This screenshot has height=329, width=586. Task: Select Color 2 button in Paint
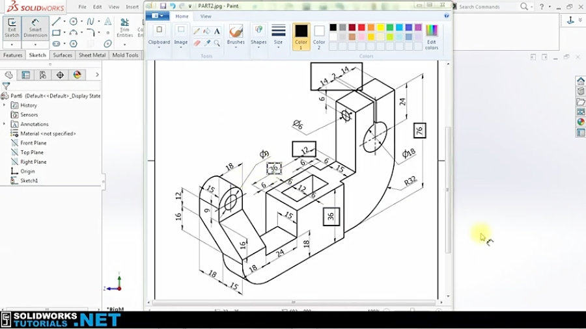coord(319,36)
